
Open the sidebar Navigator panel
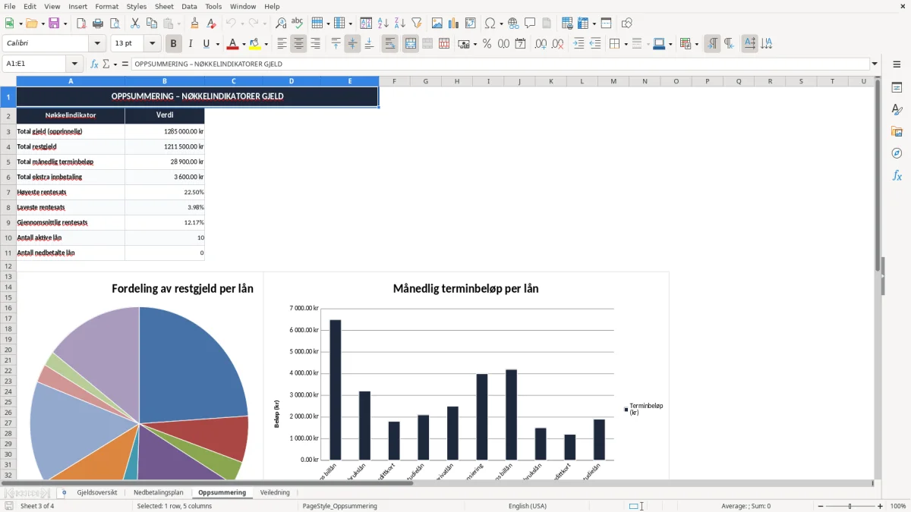897,153
